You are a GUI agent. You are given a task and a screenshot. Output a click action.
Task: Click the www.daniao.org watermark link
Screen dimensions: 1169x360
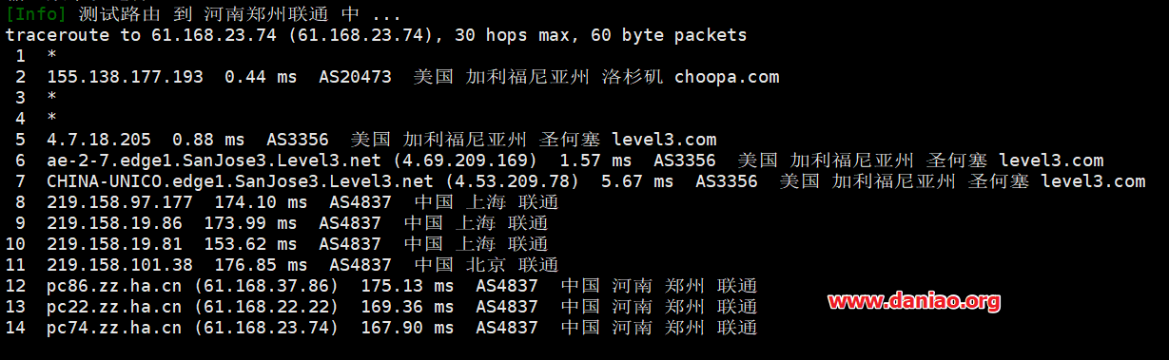click(913, 302)
